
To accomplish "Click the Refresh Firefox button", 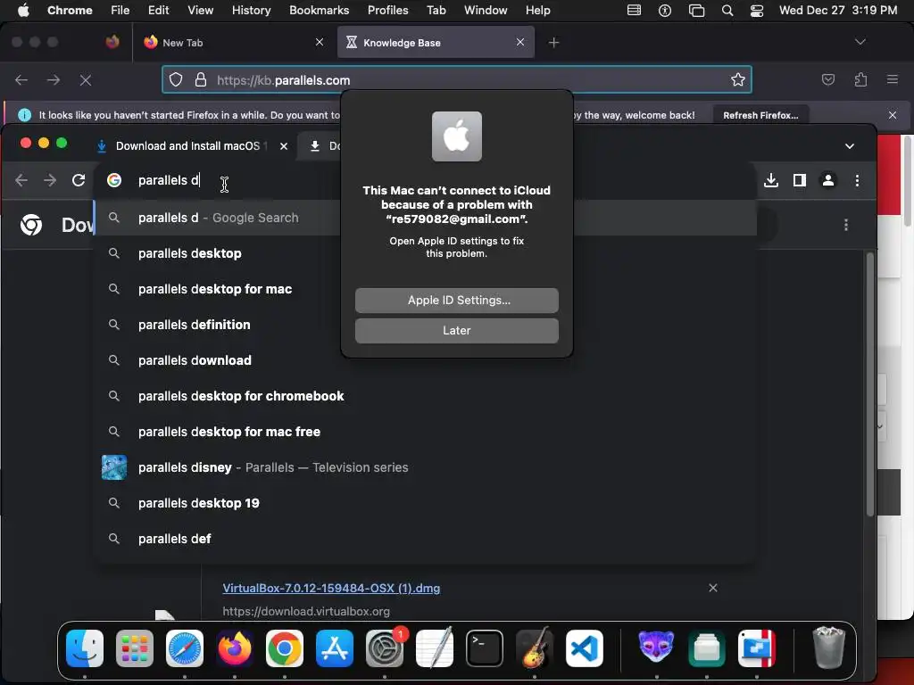I will [x=760, y=115].
